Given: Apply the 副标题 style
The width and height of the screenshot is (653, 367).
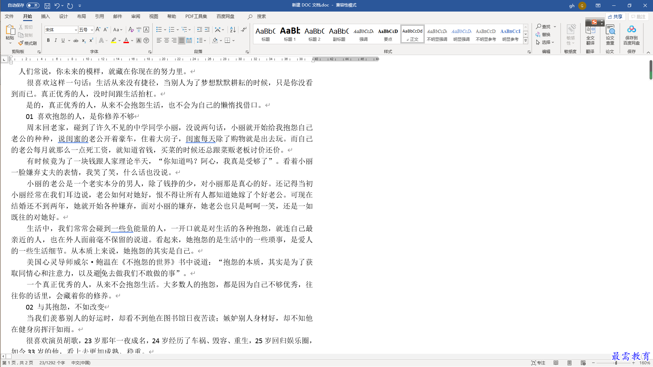Looking at the screenshot, I should click(x=339, y=34).
